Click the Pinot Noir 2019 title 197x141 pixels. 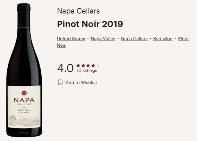[90, 24]
